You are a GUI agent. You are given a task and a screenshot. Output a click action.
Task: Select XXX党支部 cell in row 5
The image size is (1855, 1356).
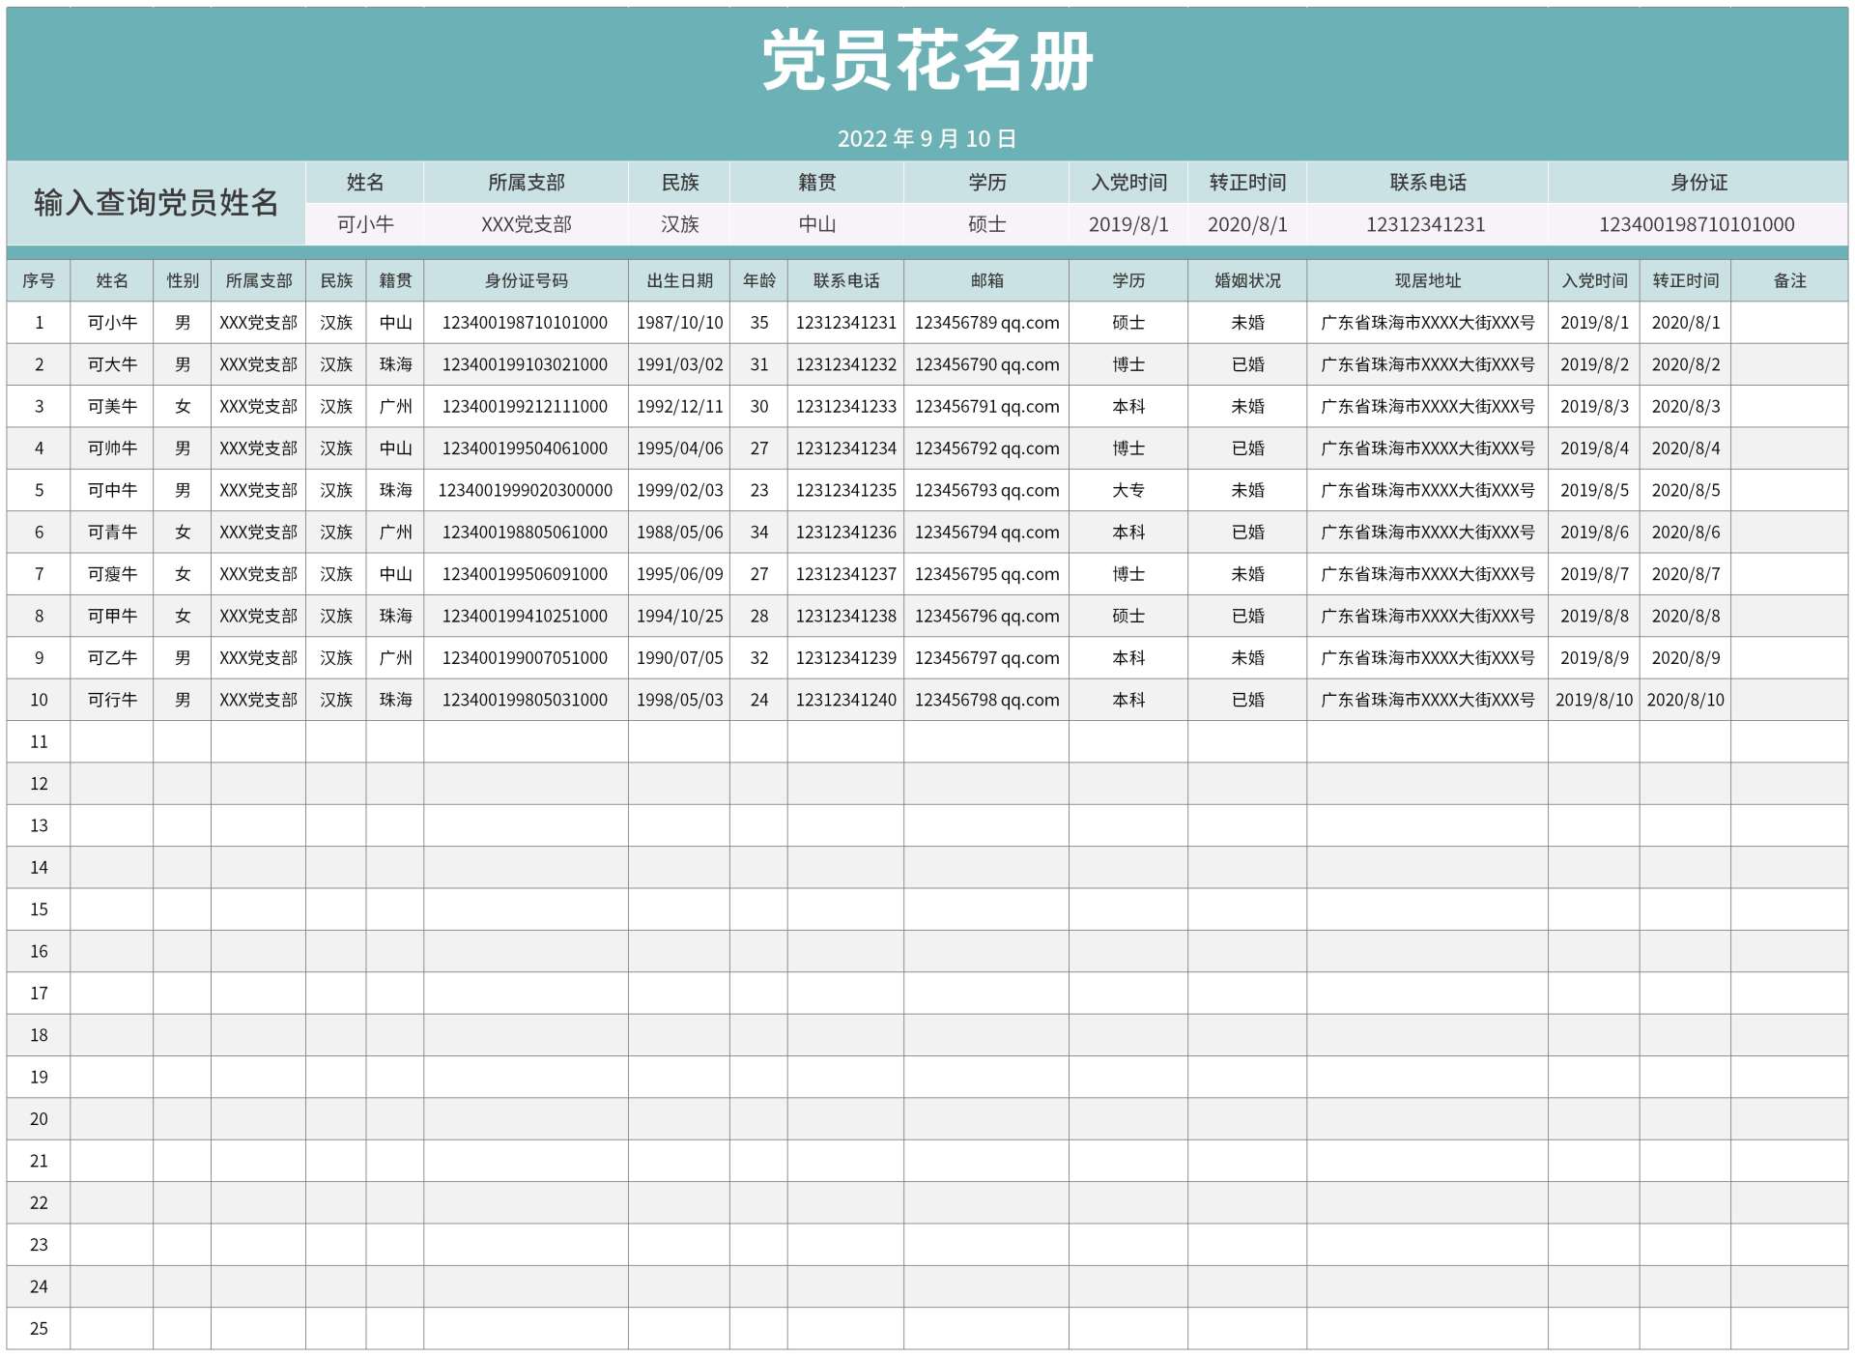click(259, 490)
